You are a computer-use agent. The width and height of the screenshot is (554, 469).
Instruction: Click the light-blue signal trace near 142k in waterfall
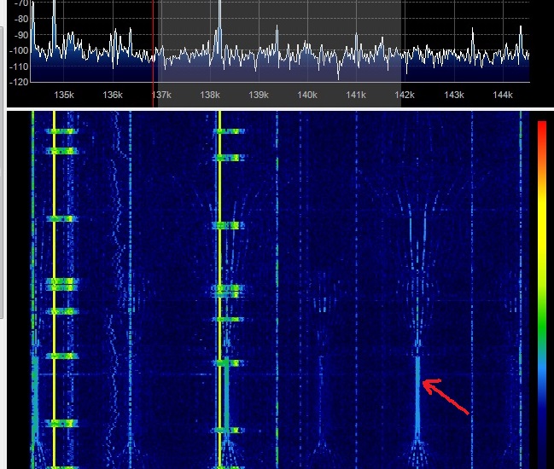coord(417,397)
